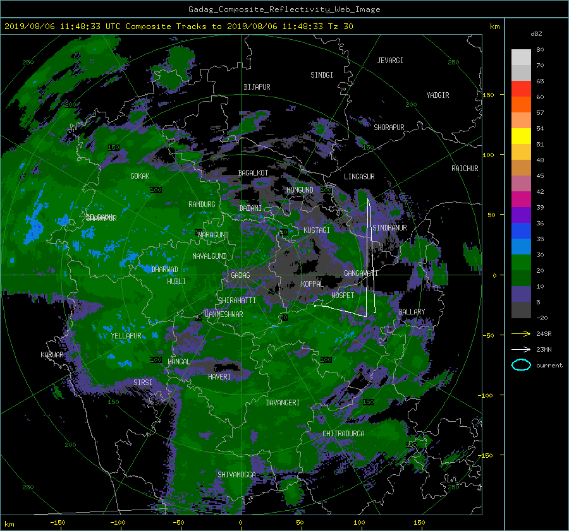The image size is (569, 531).
Task: Click the HOSPET city label
Action: coord(343,295)
